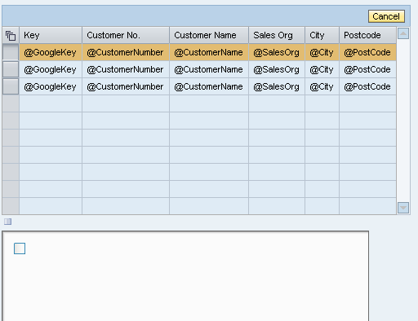Click the small table settings icon below the grid
The width and height of the screenshot is (418, 321).
7,222
